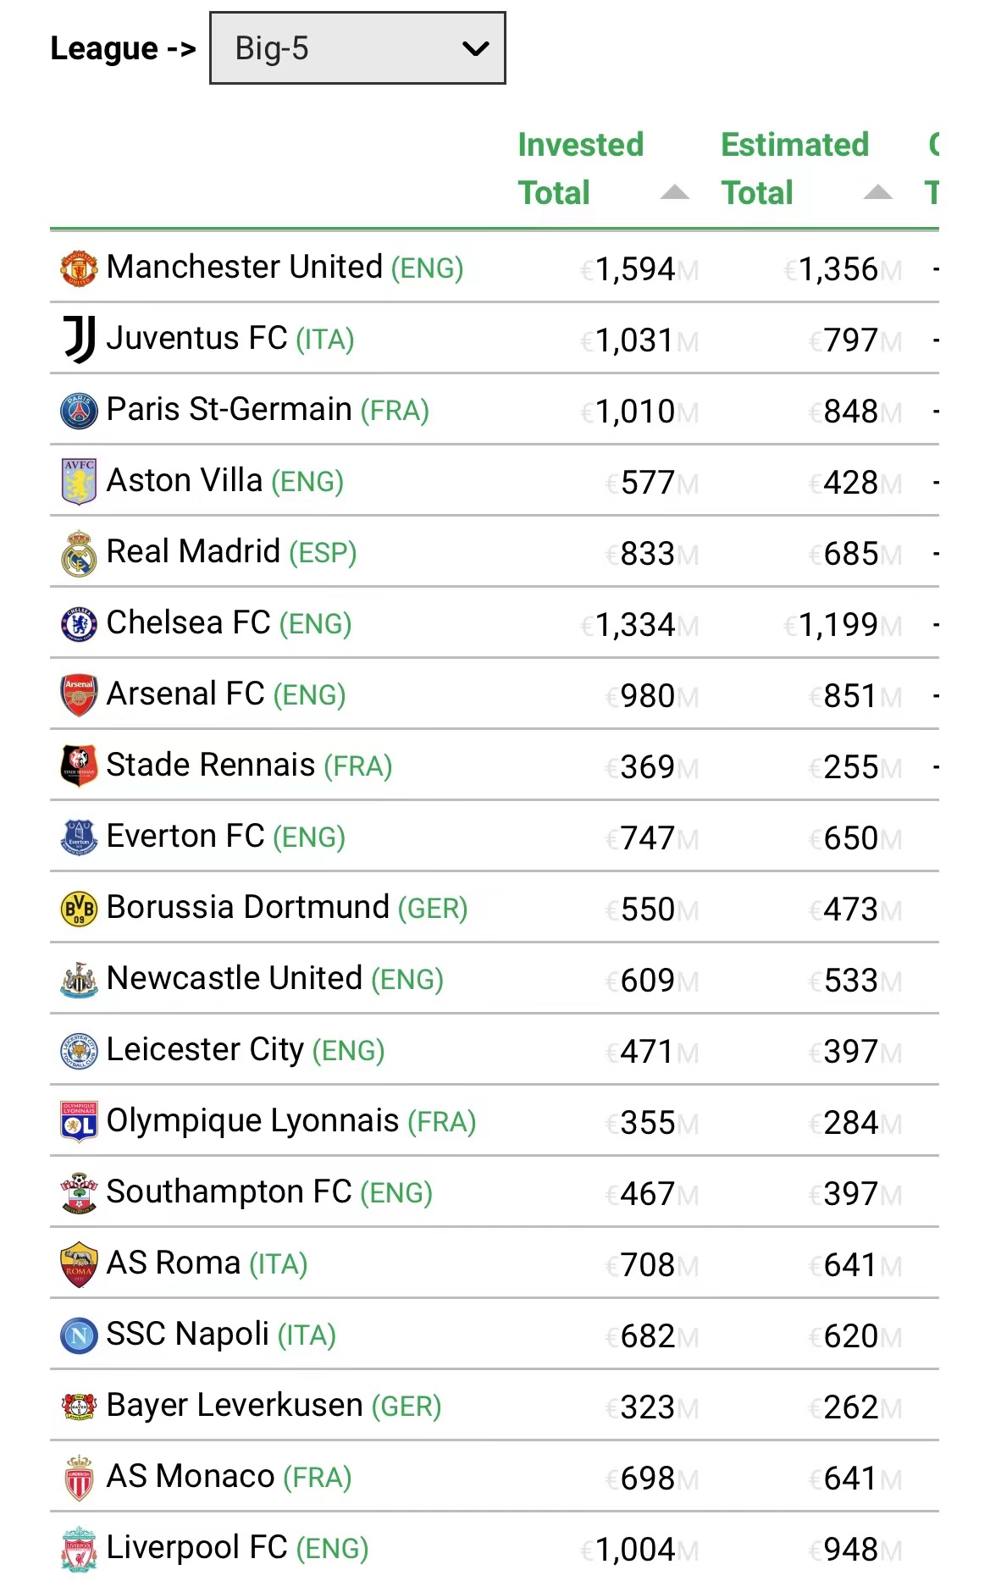Screen dimensions: 990x1581
Task: Select the Invested Total column header
Action: (x=581, y=169)
